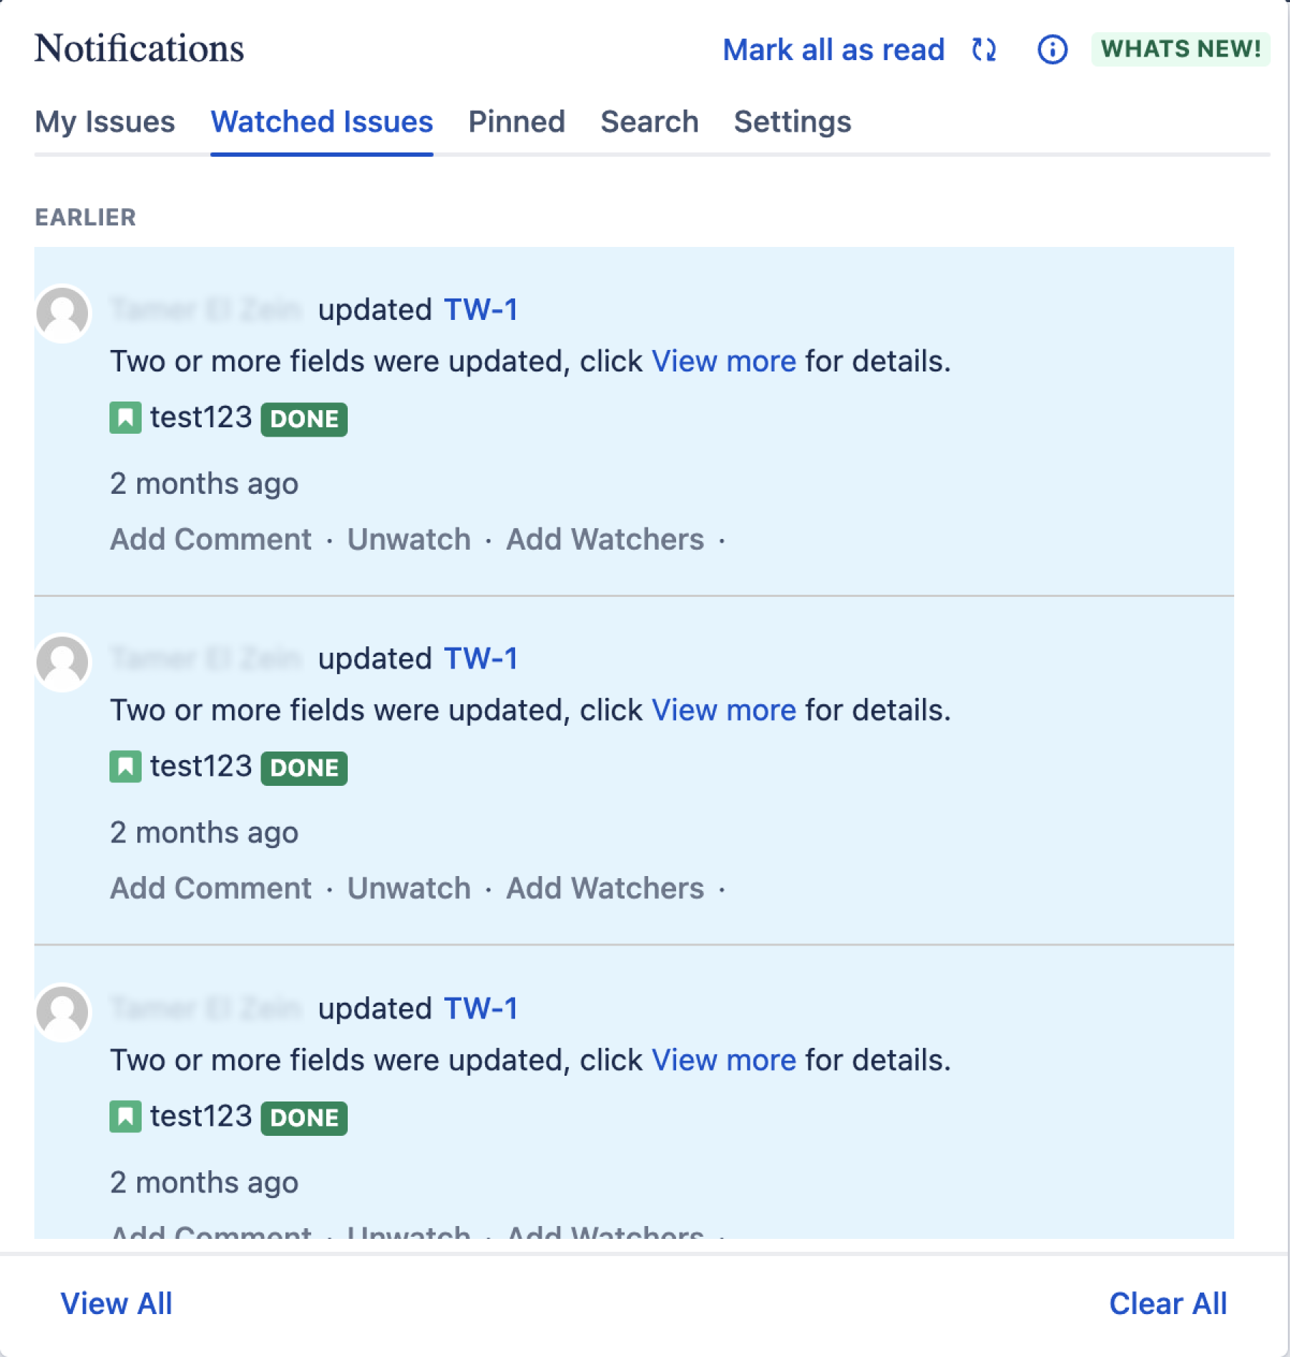
Task: Select the Watched Issues tab
Action: 321,122
